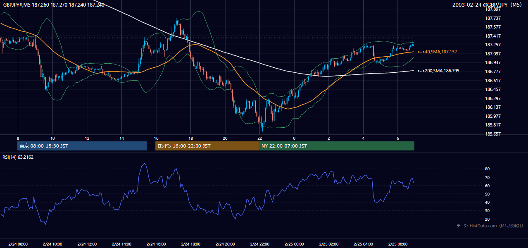528x248 pixels.
Task: Click the 2/24 14:00 time label
Action: tap(121, 244)
